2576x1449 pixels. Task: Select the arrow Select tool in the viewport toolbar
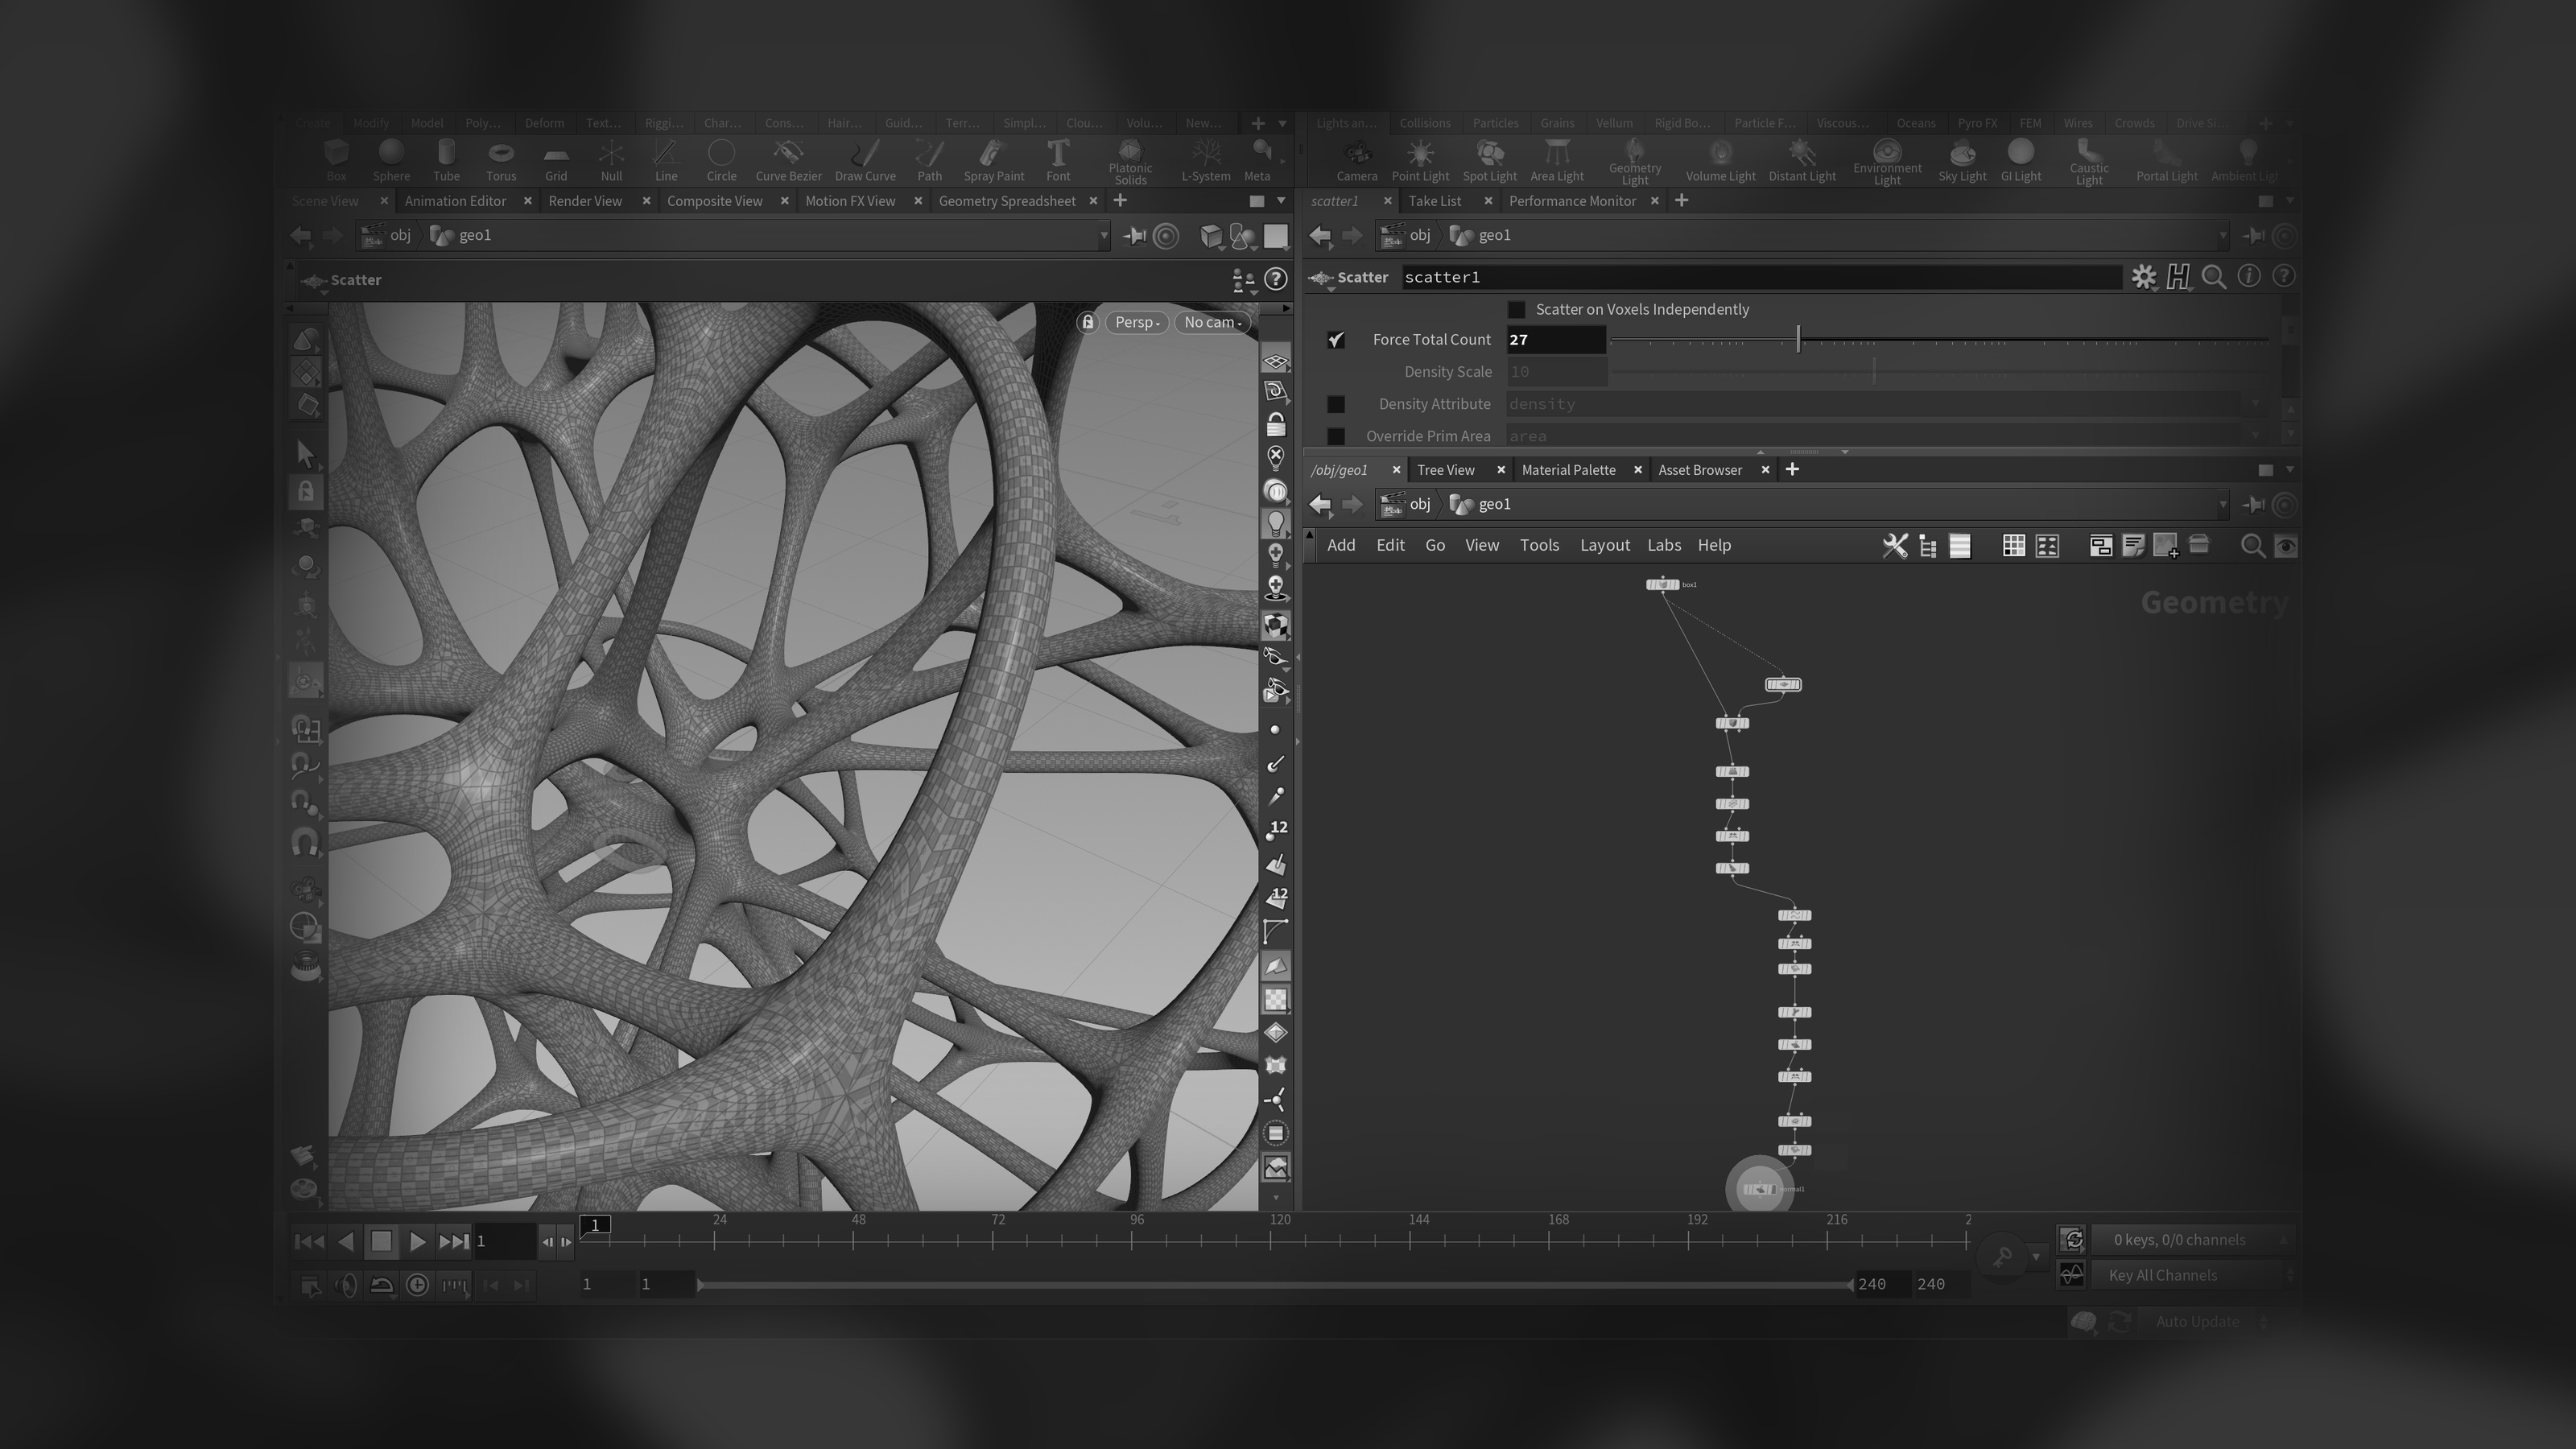click(x=306, y=454)
